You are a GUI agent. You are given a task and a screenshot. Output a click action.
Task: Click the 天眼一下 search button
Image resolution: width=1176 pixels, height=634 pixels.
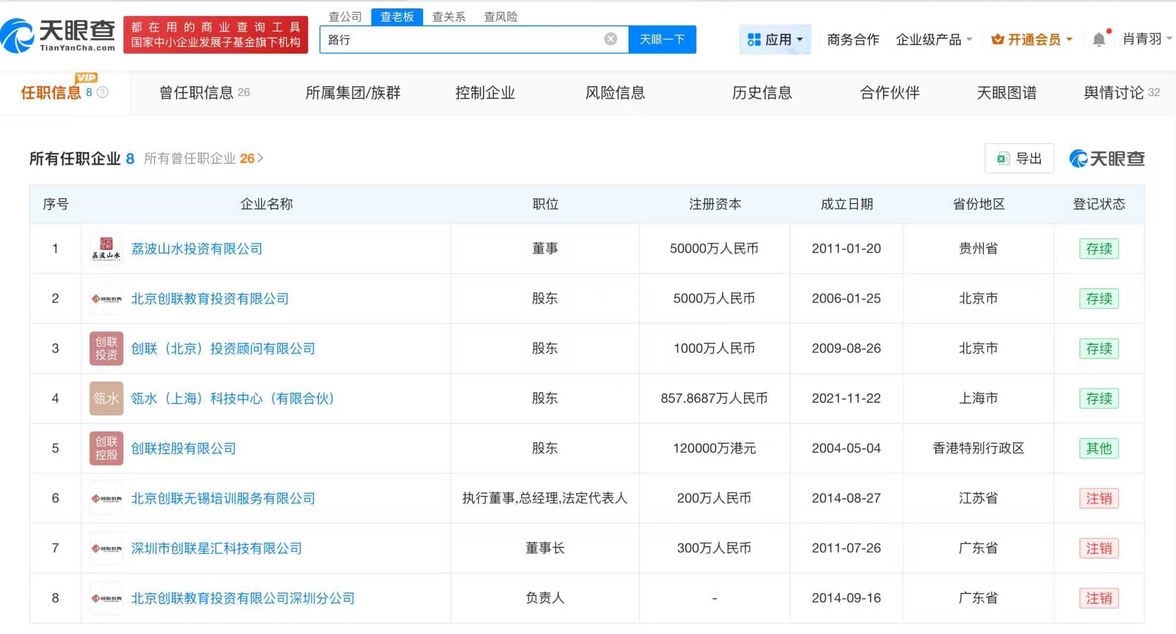tap(662, 39)
